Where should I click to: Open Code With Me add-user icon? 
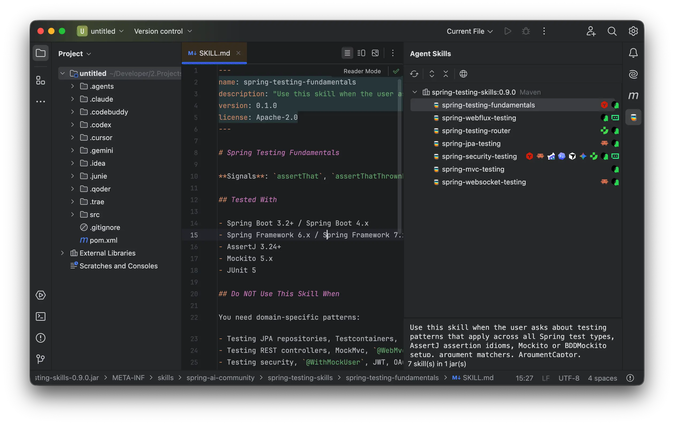[x=591, y=31]
